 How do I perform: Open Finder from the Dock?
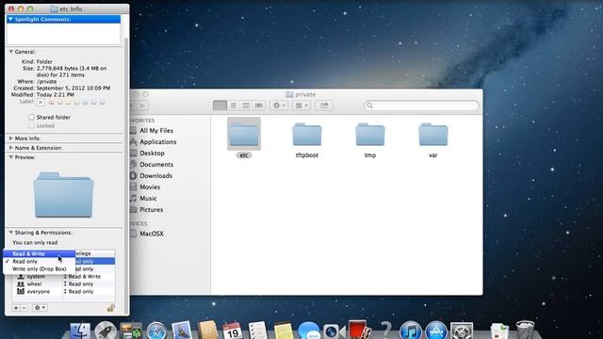pyautogui.click(x=80, y=331)
